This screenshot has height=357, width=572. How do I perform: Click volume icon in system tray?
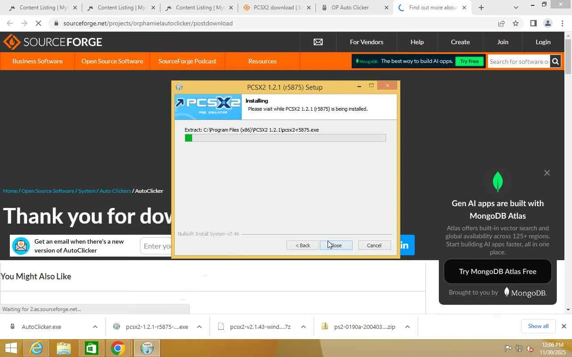[x=530, y=349]
